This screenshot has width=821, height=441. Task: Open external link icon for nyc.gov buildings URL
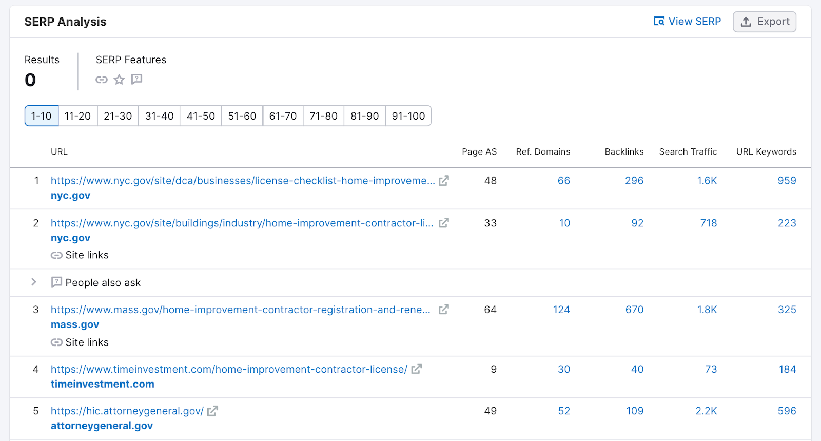(x=444, y=223)
